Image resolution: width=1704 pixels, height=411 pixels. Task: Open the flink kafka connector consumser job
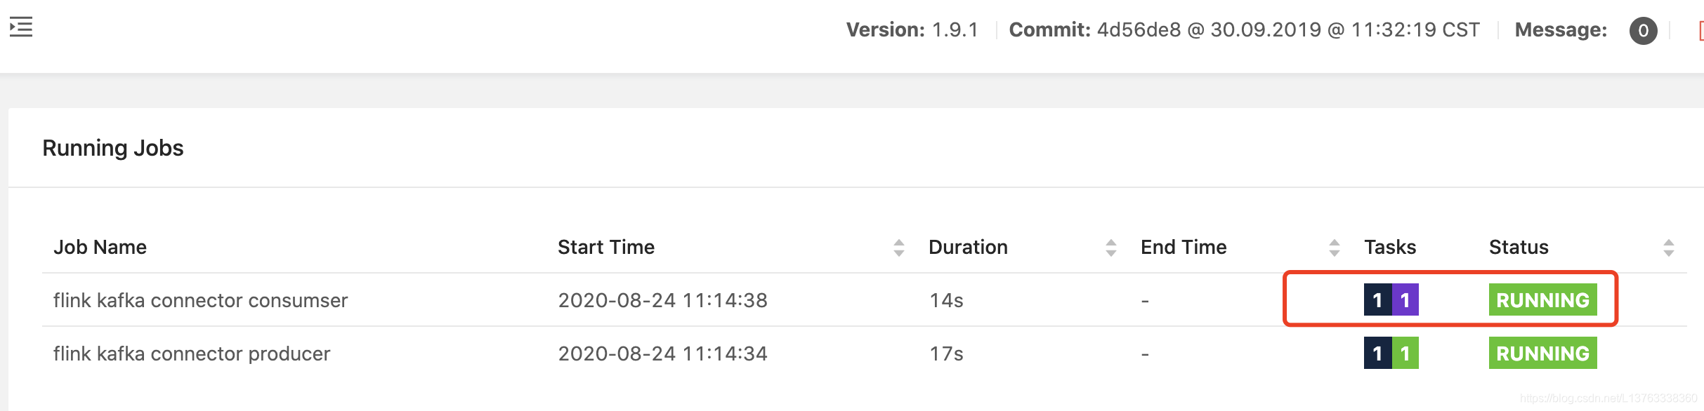point(199,300)
